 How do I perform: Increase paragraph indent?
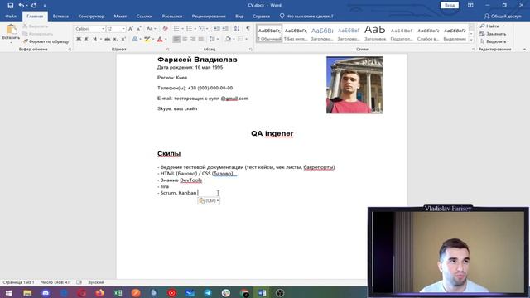pos(225,29)
